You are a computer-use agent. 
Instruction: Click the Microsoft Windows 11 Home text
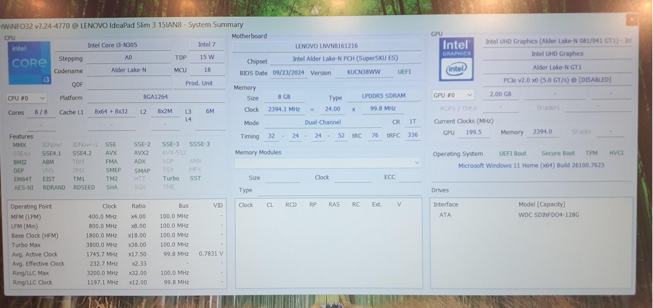point(531,165)
